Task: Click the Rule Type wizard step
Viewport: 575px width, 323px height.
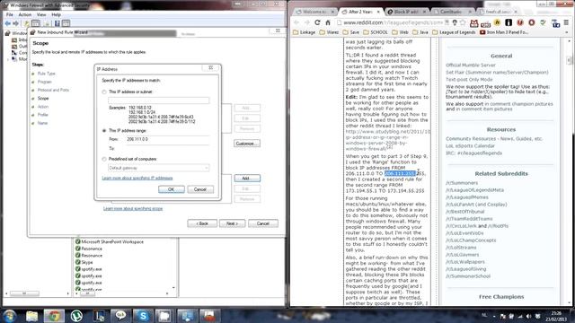Action: coord(46,74)
